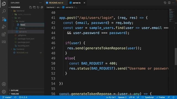Image resolution: width=177 pixels, height=99 pixels.
Task: Click src in the breadcrumb path
Action: tap(58, 7)
